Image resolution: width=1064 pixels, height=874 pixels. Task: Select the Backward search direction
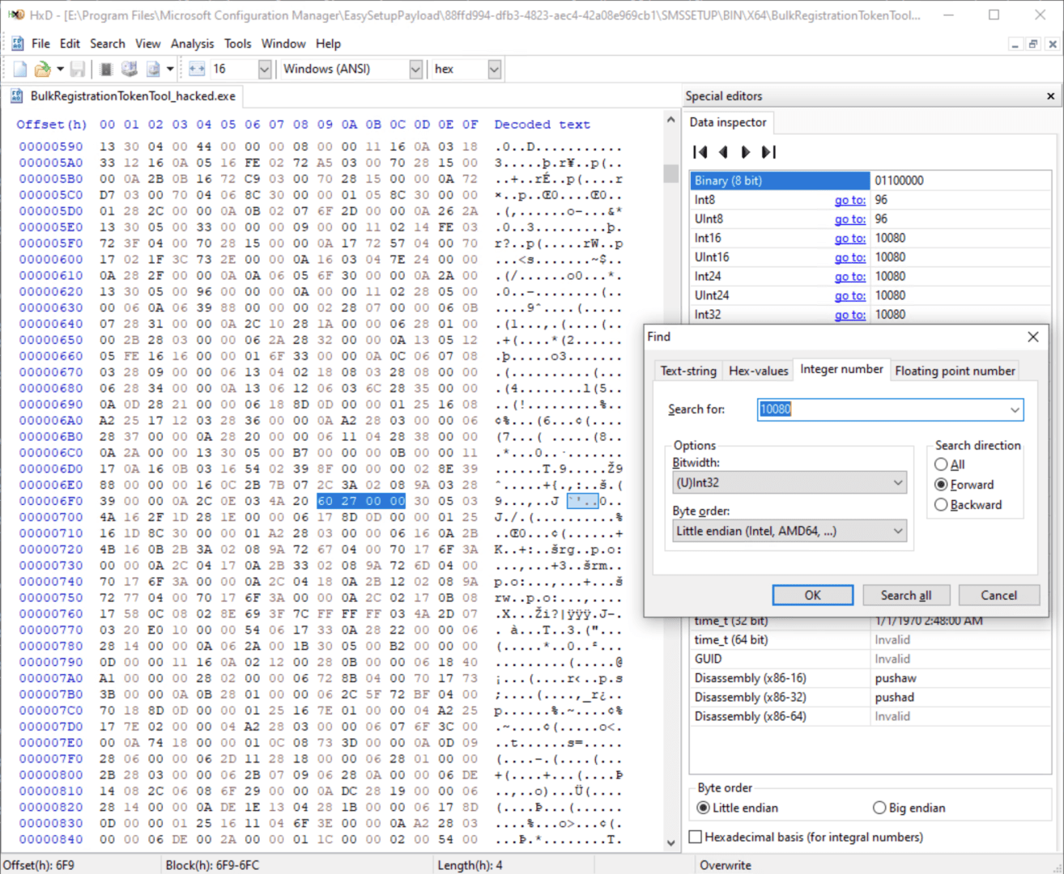pos(941,505)
